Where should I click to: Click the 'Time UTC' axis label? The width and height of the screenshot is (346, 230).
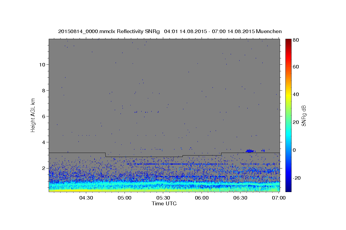pyautogui.click(x=164, y=204)
